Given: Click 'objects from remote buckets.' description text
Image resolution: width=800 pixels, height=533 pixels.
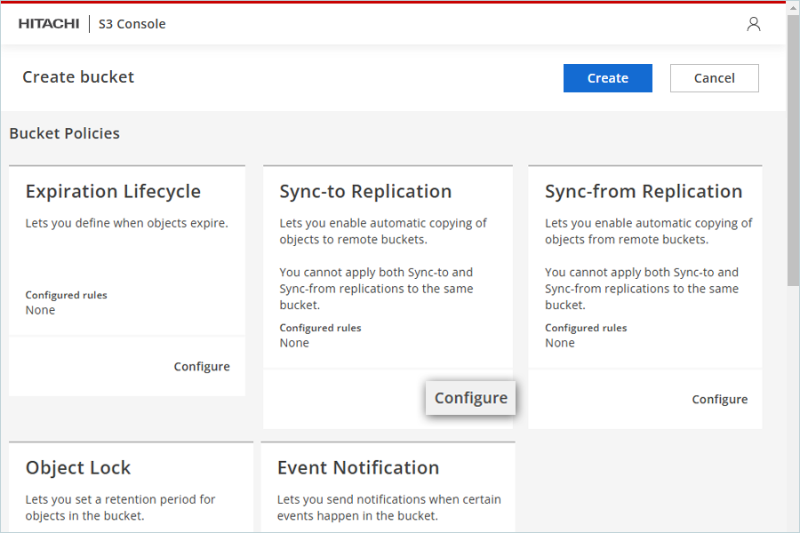Looking at the screenshot, I should [x=627, y=239].
